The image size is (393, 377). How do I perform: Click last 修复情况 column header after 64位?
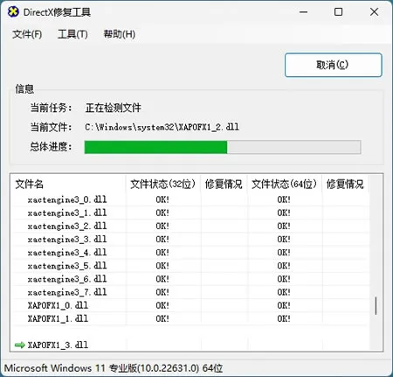[x=345, y=184]
